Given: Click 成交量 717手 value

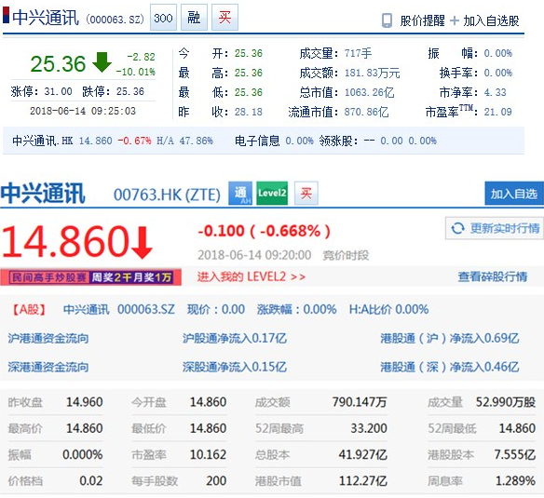Looking at the screenshot, I should [358, 53].
